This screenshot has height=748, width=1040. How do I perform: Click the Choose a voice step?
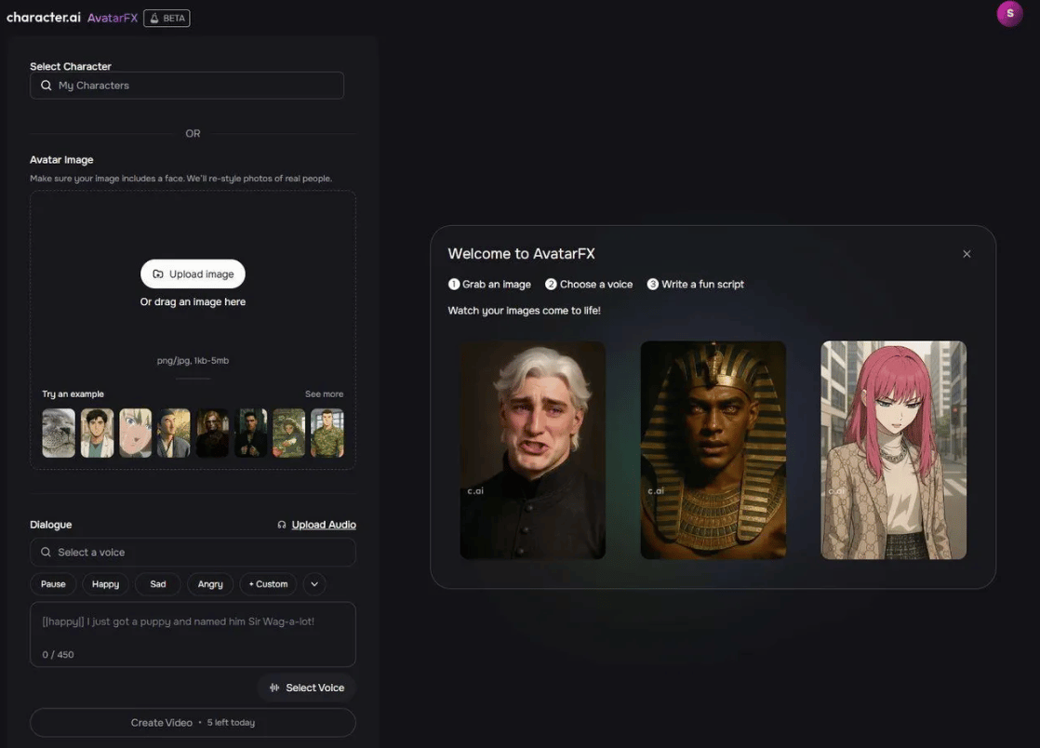(x=589, y=285)
